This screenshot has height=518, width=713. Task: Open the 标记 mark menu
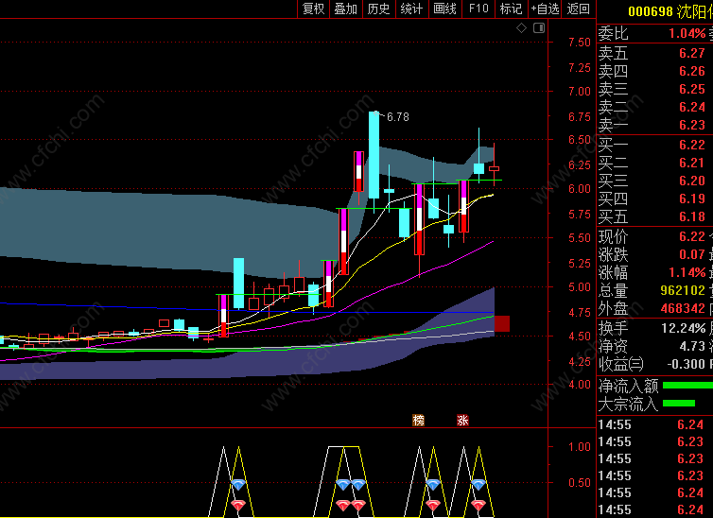[x=511, y=9]
